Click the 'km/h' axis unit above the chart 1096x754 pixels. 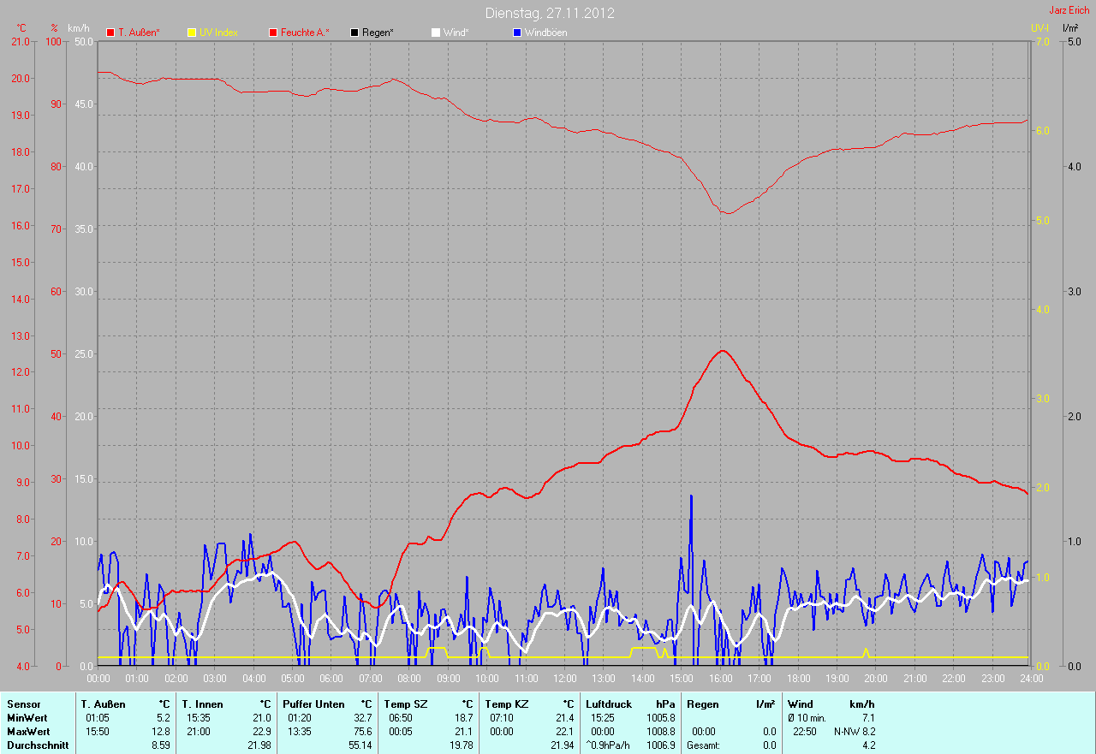click(x=78, y=28)
